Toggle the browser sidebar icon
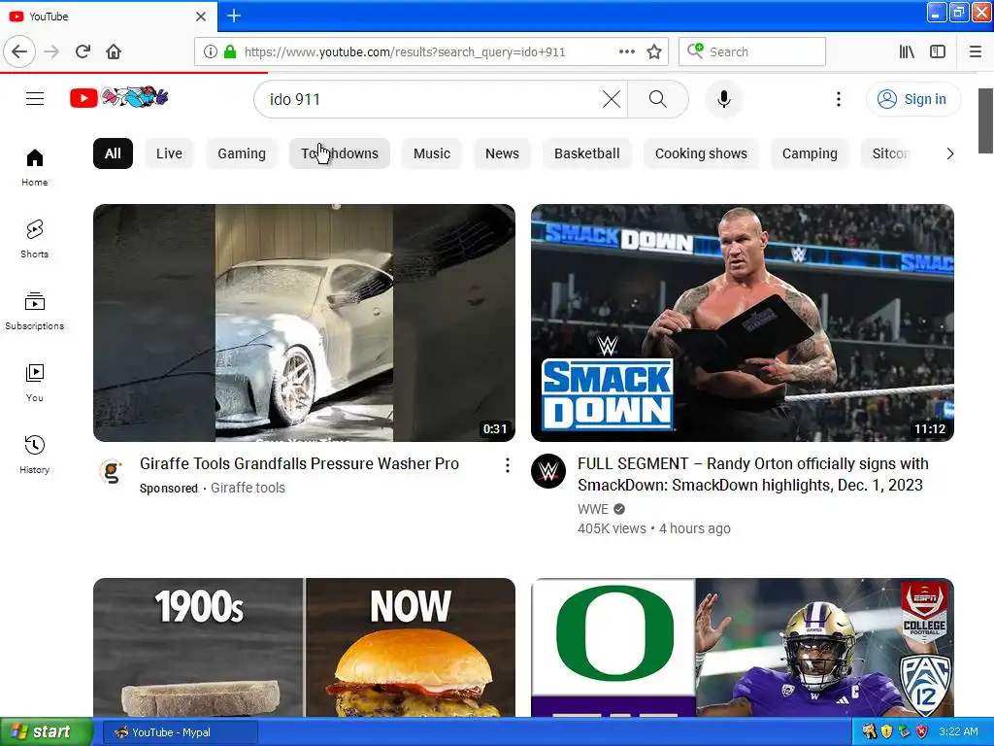The width and height of the screenshot is (994, 746). pos(938,51)
